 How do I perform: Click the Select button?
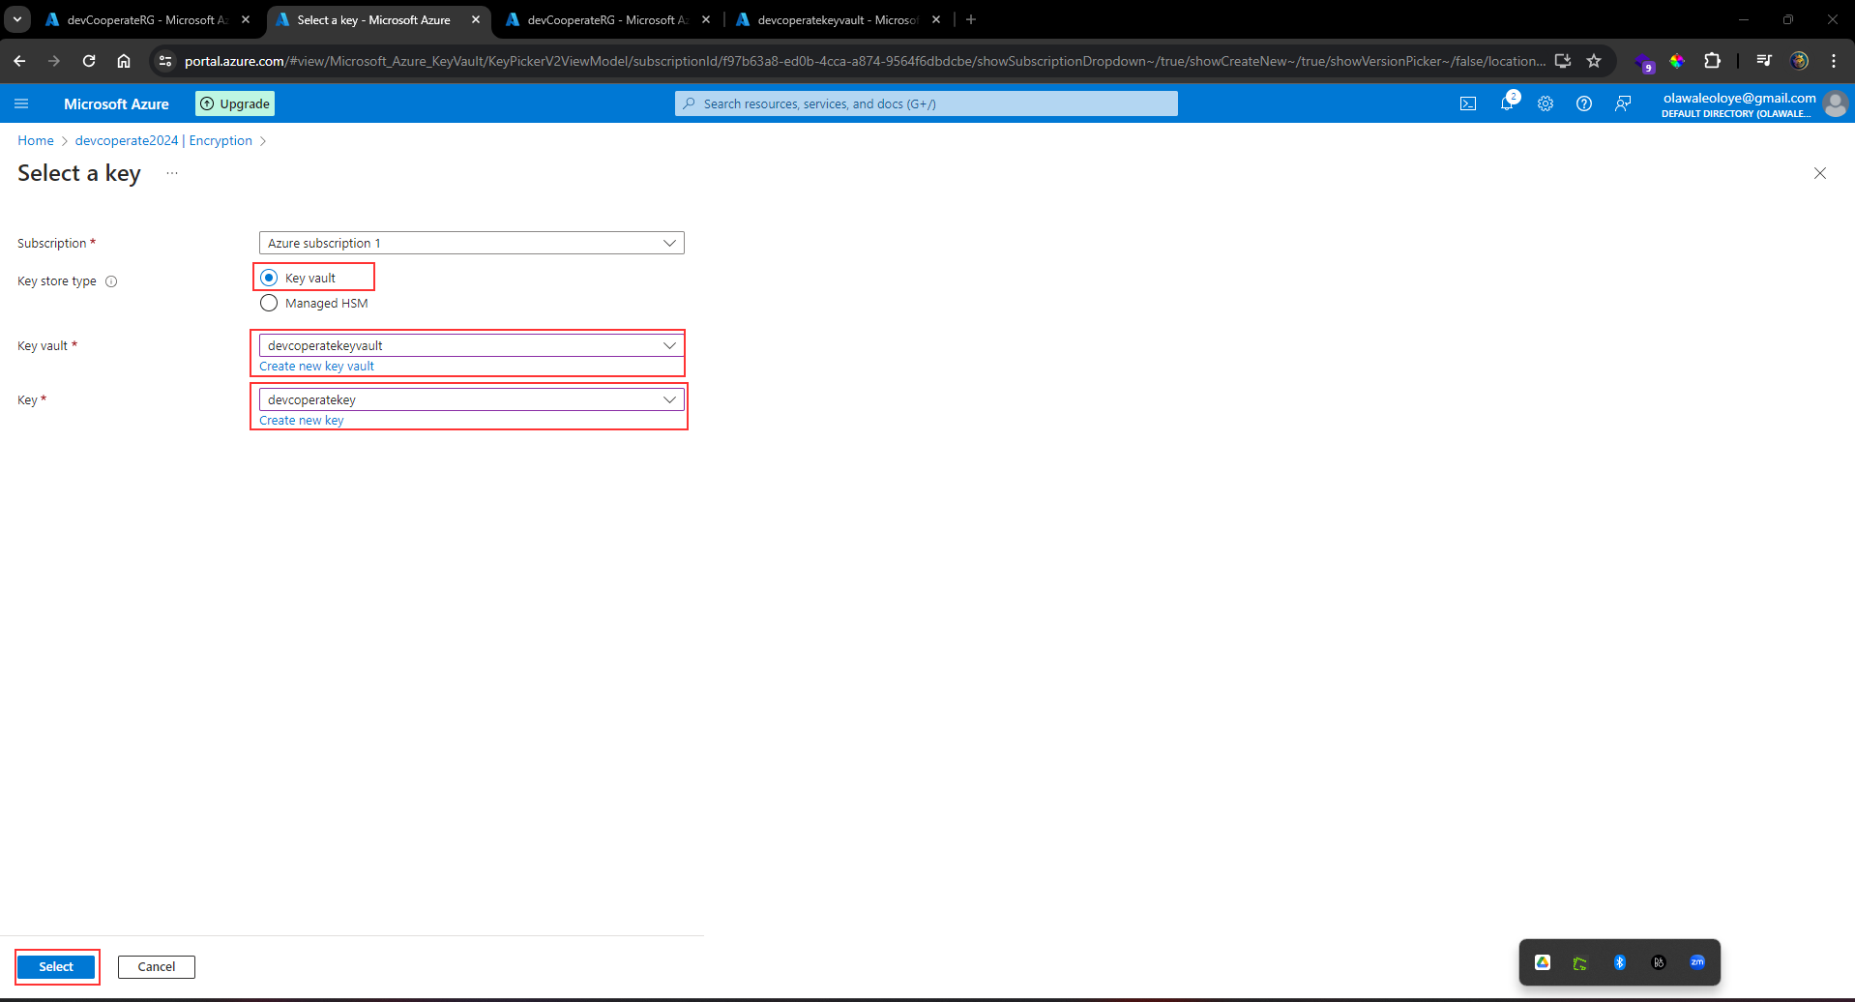56,967
